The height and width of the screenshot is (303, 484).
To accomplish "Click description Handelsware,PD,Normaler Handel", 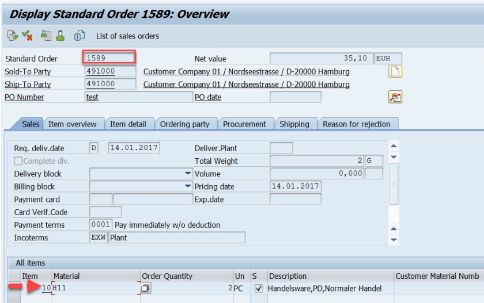I will click(x=325, y=289).
